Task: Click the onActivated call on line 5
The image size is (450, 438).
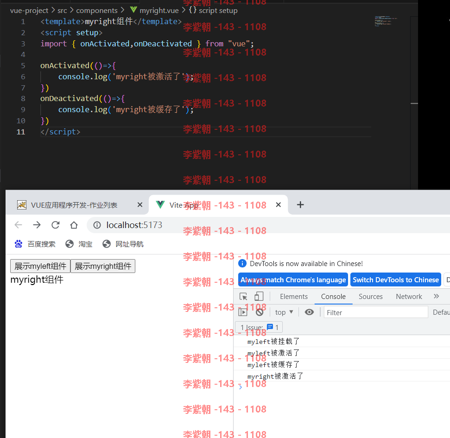Action: pyautogui.click(x=65, y=65)
